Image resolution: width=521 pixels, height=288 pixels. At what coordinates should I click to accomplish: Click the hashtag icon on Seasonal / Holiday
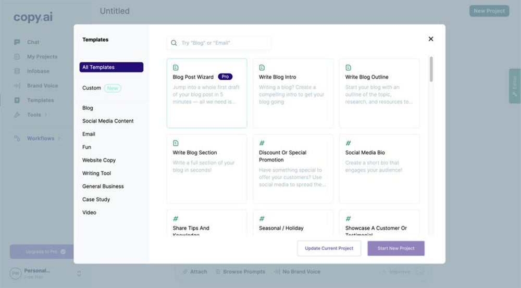coord(262,219)
